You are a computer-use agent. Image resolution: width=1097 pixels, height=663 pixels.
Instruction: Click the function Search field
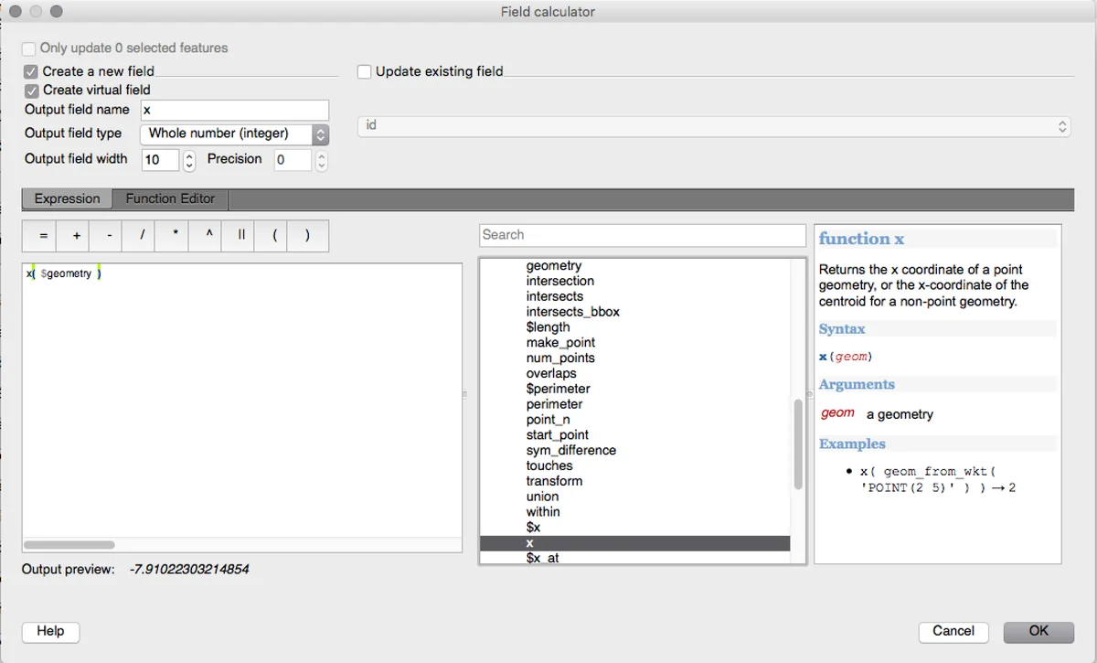(x=642, y=235)
